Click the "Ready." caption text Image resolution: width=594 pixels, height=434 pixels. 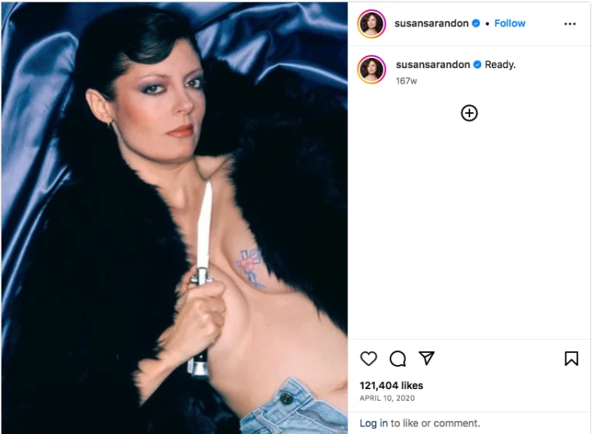[500, 65]
